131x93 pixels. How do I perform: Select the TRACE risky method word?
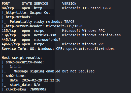(69, 22)
